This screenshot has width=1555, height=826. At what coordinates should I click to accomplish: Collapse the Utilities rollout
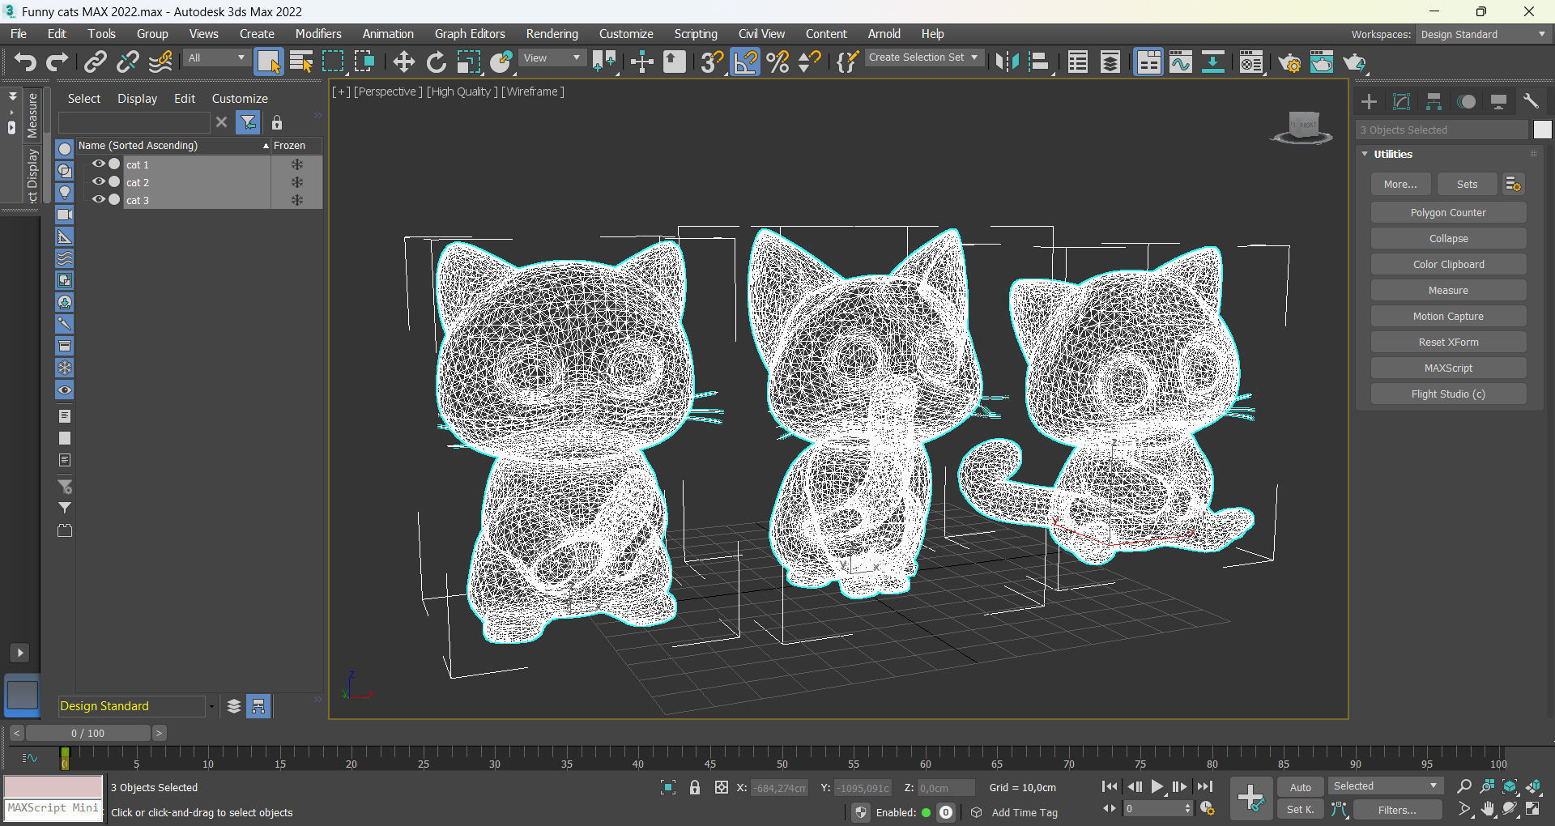tap(1365, 154)
